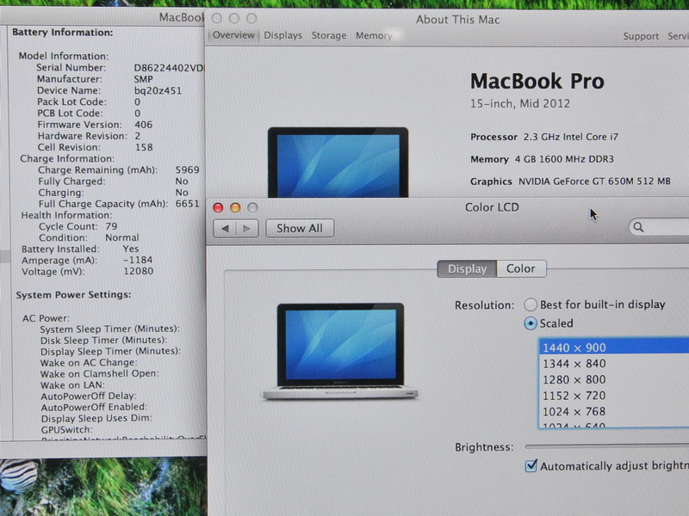This screenshot has width=689, height=516.
Task: Select the Scaled resolution option
Action: [531, 323]
